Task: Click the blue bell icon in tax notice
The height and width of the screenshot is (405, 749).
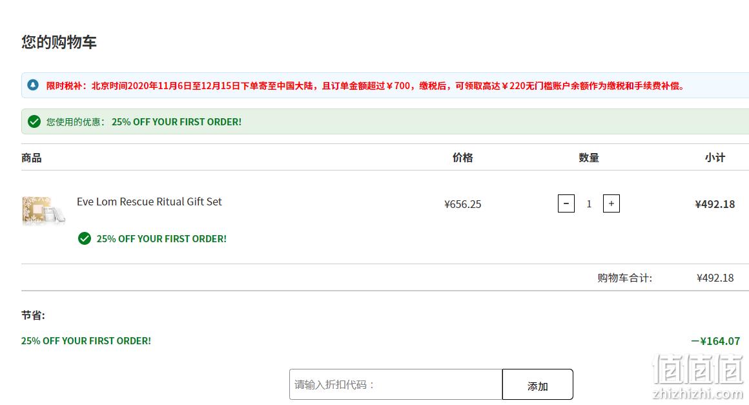Action: [x=33, y=85]
